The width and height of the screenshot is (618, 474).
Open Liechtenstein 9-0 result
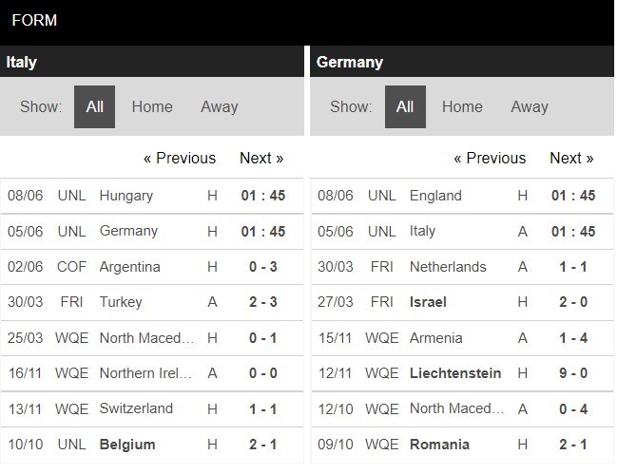(462, 373)
